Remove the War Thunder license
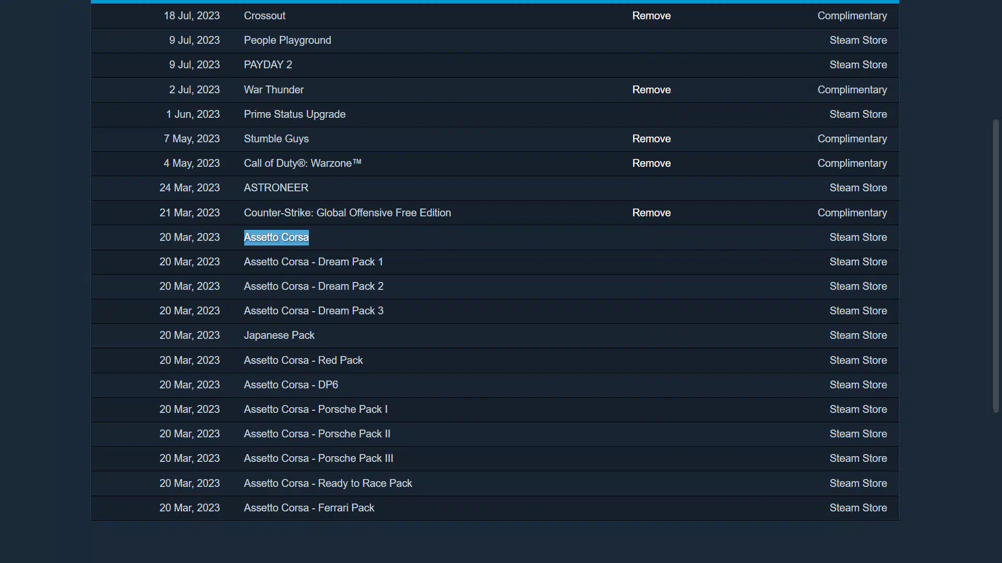The width and height of the screenshot is (1002, 563). (651, 90)
